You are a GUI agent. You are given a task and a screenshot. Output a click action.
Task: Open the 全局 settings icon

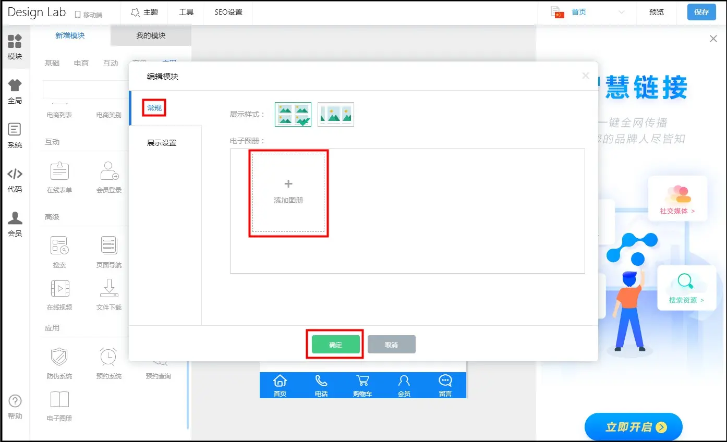coord(15,91)
